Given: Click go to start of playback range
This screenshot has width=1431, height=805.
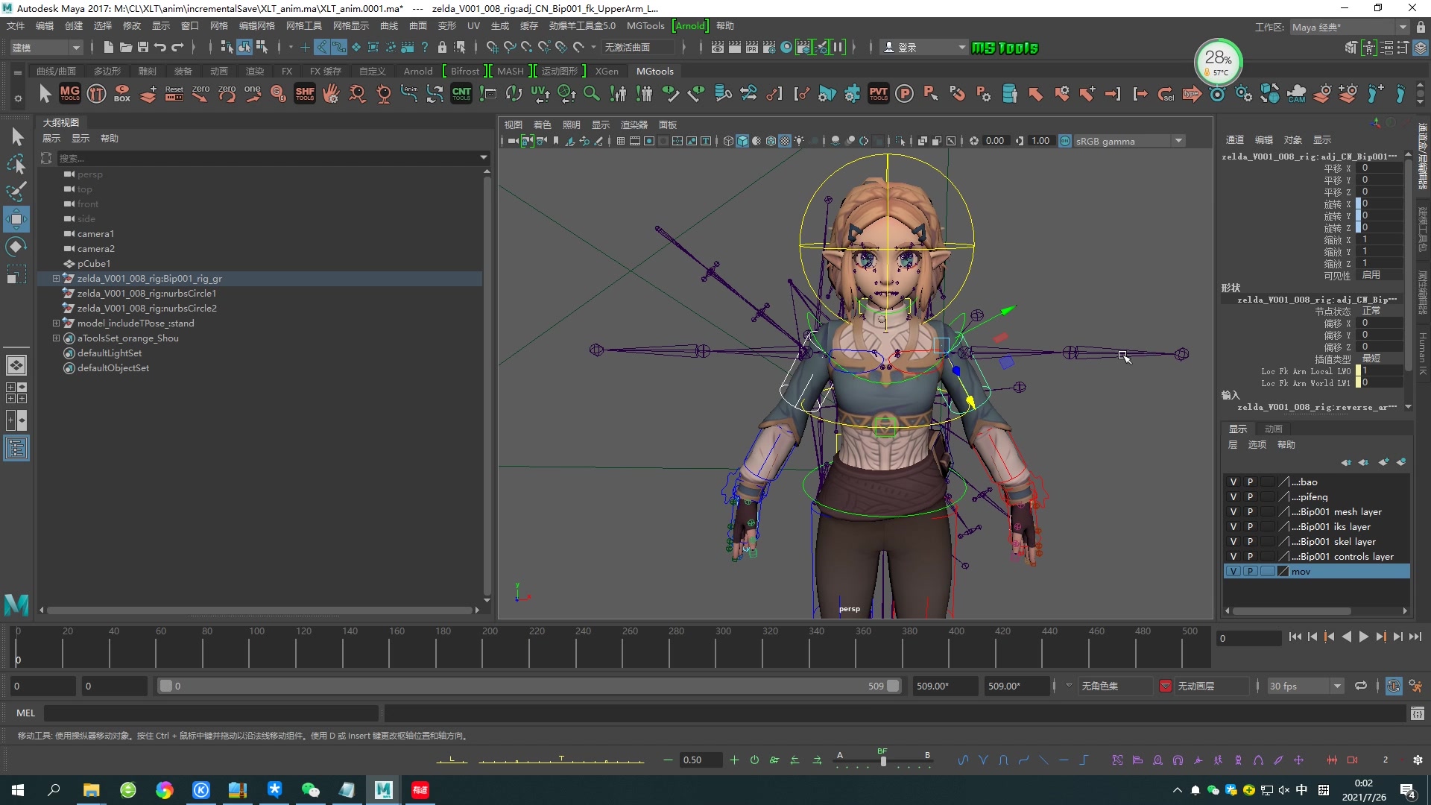Looking at the screenshot, I should (x=1295, y=637).
